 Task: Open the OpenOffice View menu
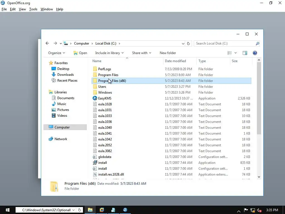click(22, 9)
